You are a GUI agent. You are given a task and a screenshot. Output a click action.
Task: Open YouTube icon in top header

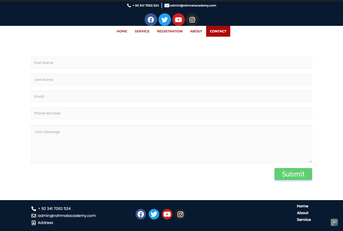(x=179, y=20)
